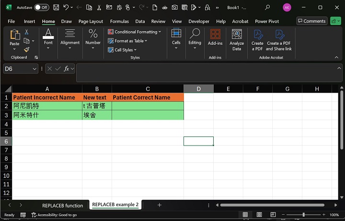Open the Cell Styles dropdown
Image resolution: width=345 pixels, height=221 pixels.
(125, 50)
